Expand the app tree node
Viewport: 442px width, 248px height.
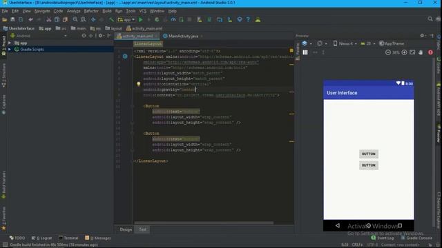pyautogui.click(x=10, y=43)
